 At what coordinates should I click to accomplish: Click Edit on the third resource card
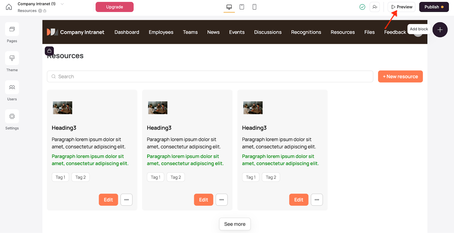[299, 200]
